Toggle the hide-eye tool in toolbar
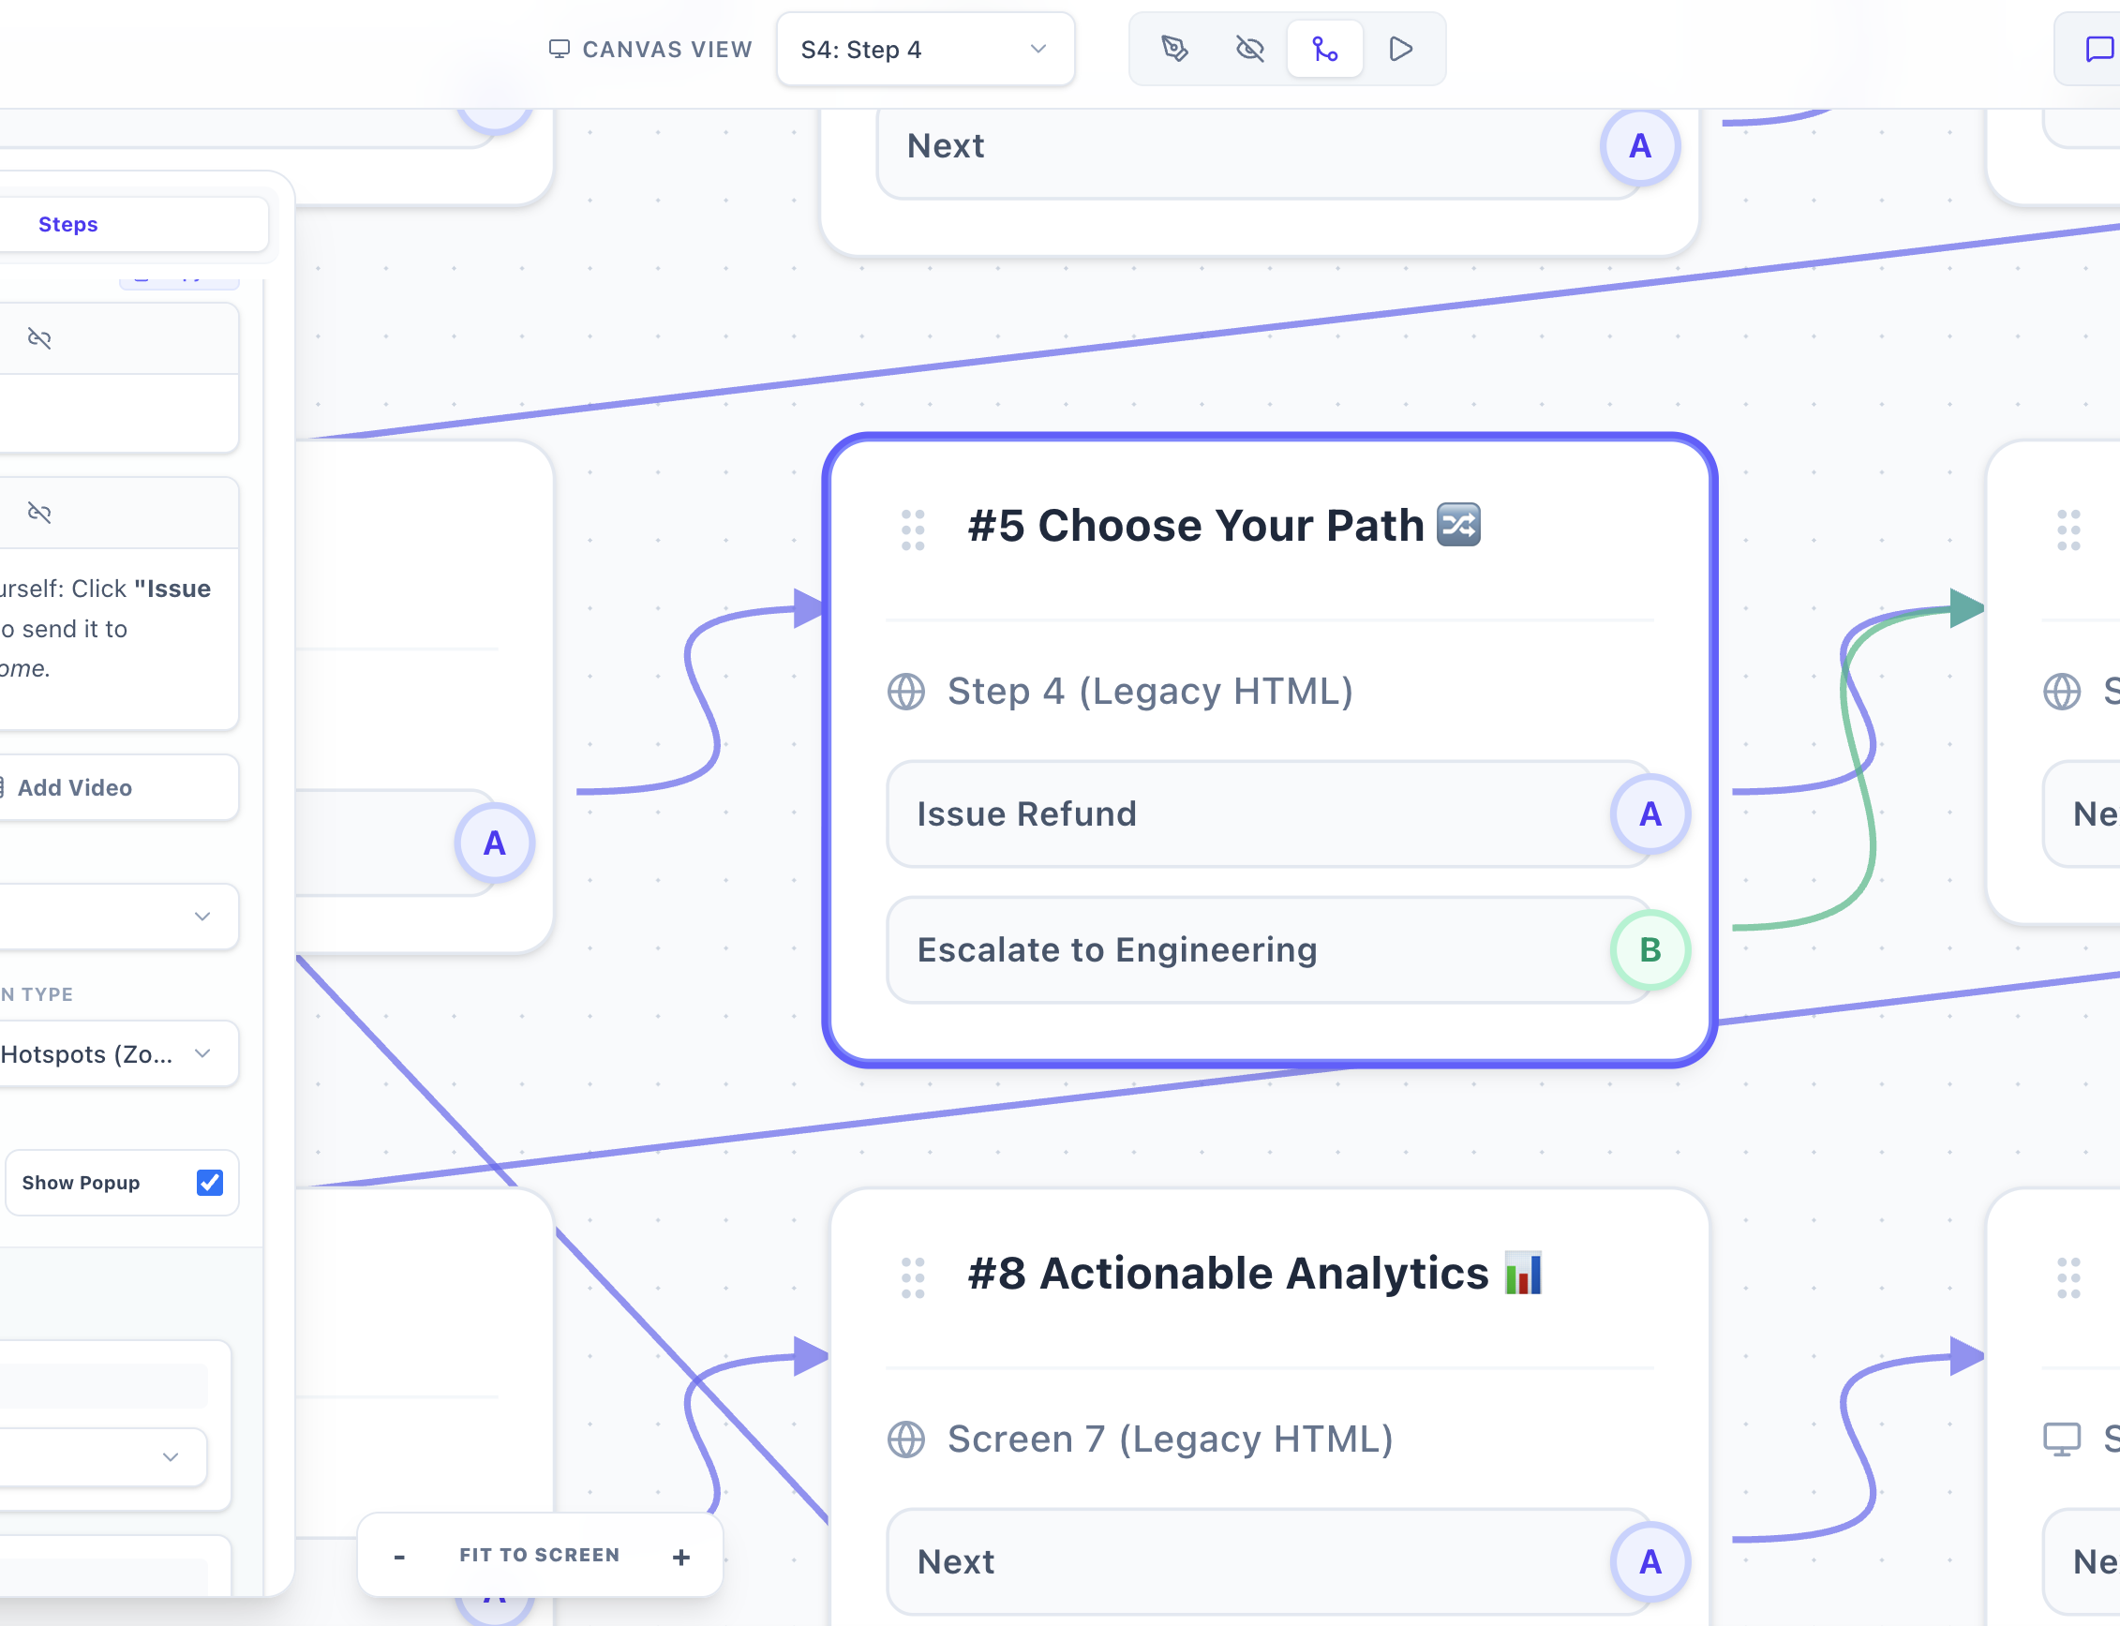The width and height of the screenshot is (2120, 1626). pyautogui.click(x=1249, y=49)
